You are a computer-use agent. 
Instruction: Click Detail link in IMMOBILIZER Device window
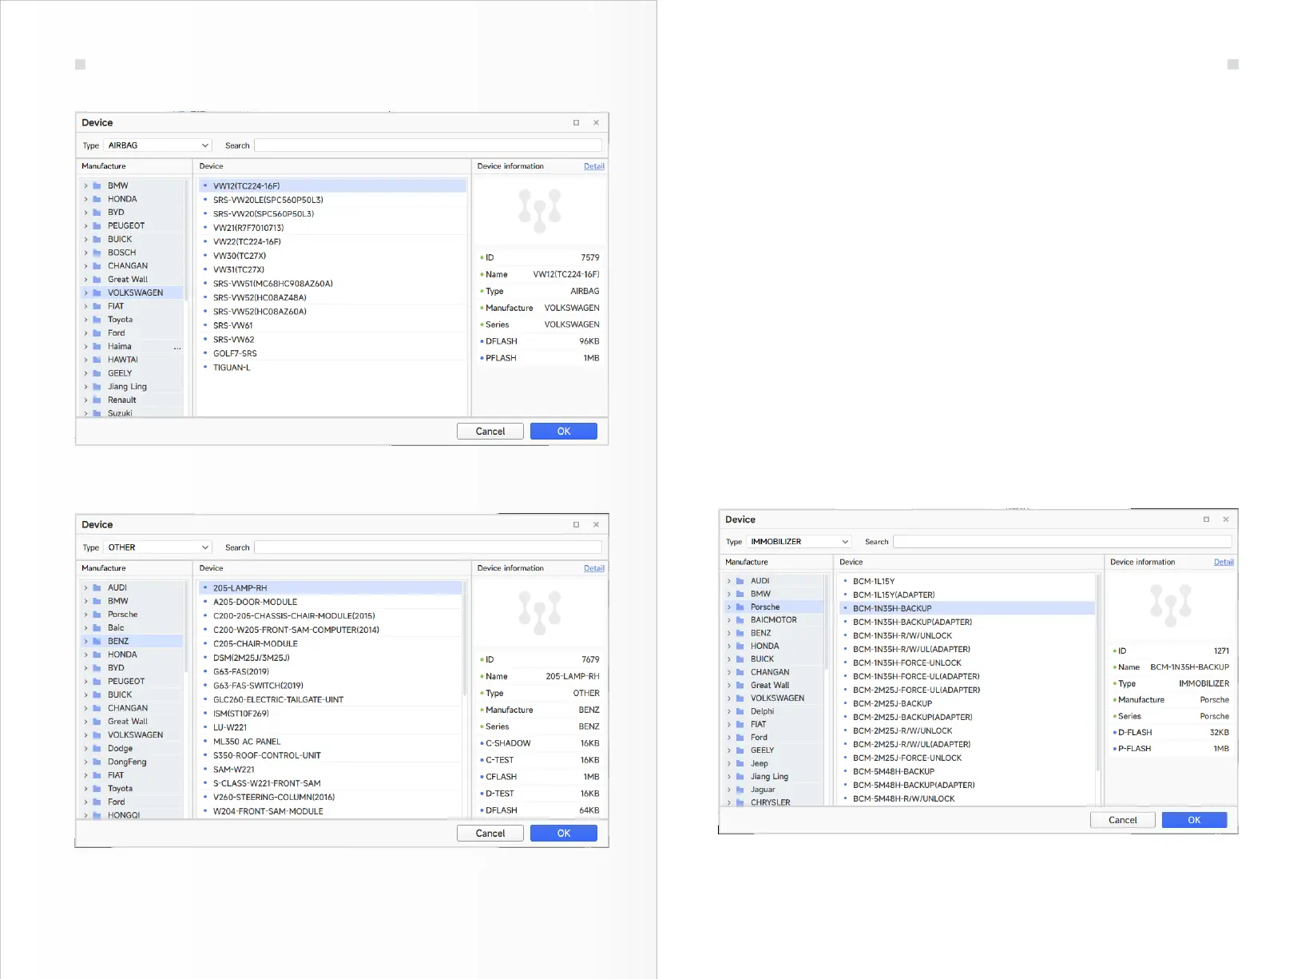coord(1224,562)
